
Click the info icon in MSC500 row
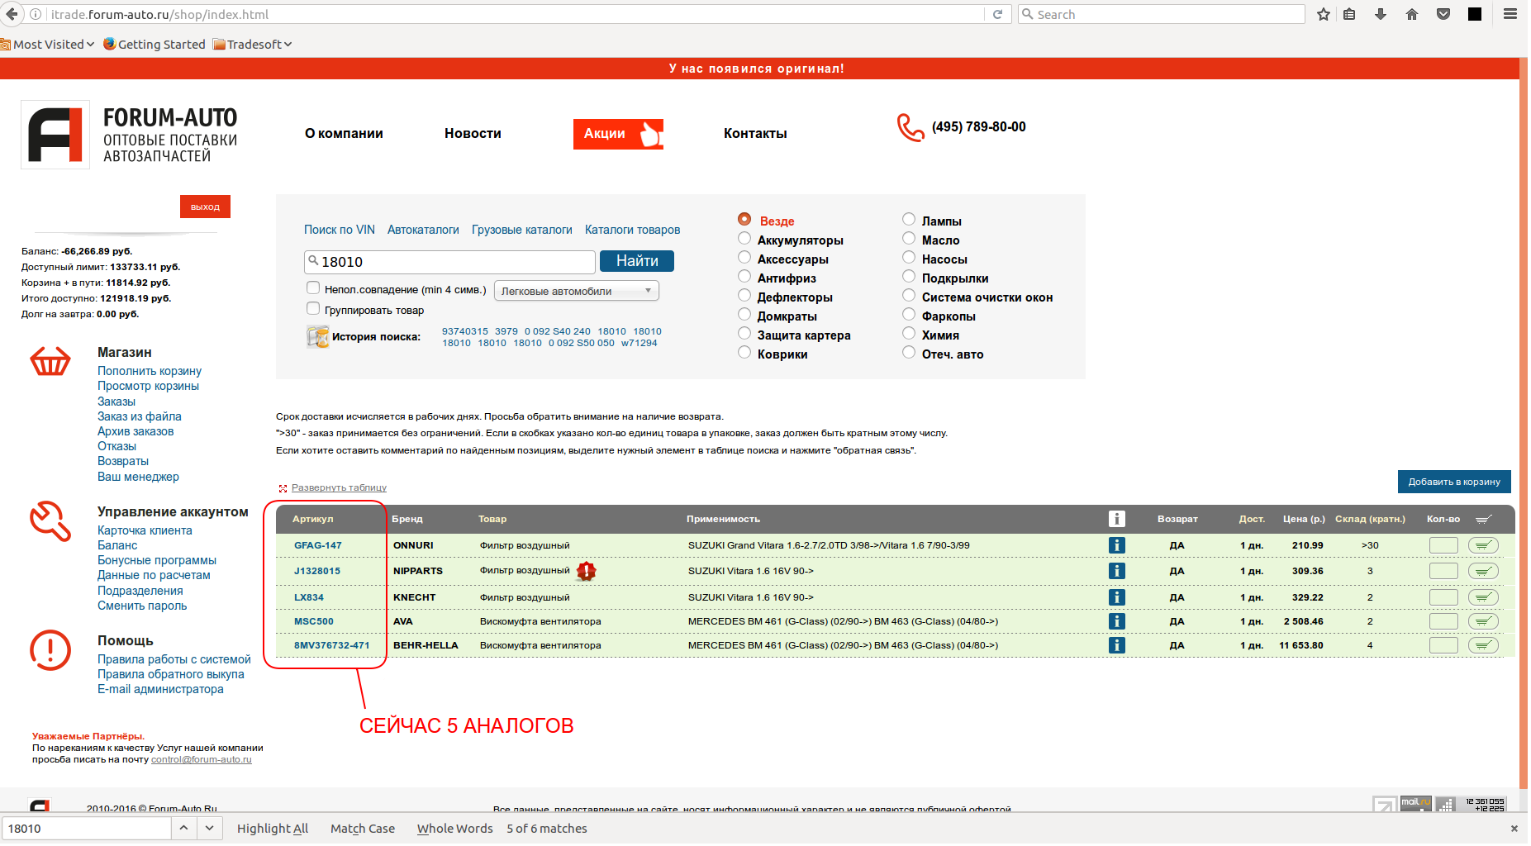tap(1116, 621)
